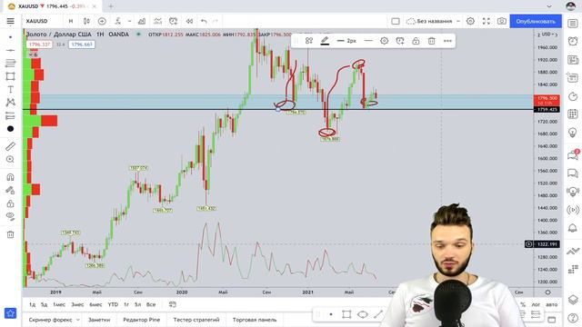
Task: Open the USD currency selector on price axis
Action: click(x=549, y=35)
